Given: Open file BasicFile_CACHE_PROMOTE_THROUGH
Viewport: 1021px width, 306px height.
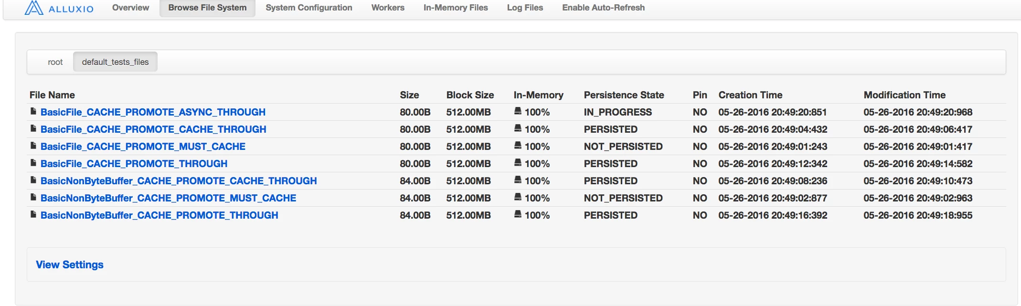Looking at the screenshot, I should (134, 164).
